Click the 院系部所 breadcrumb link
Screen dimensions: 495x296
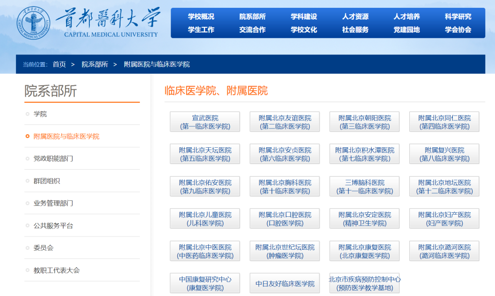[x=95, y=65]
